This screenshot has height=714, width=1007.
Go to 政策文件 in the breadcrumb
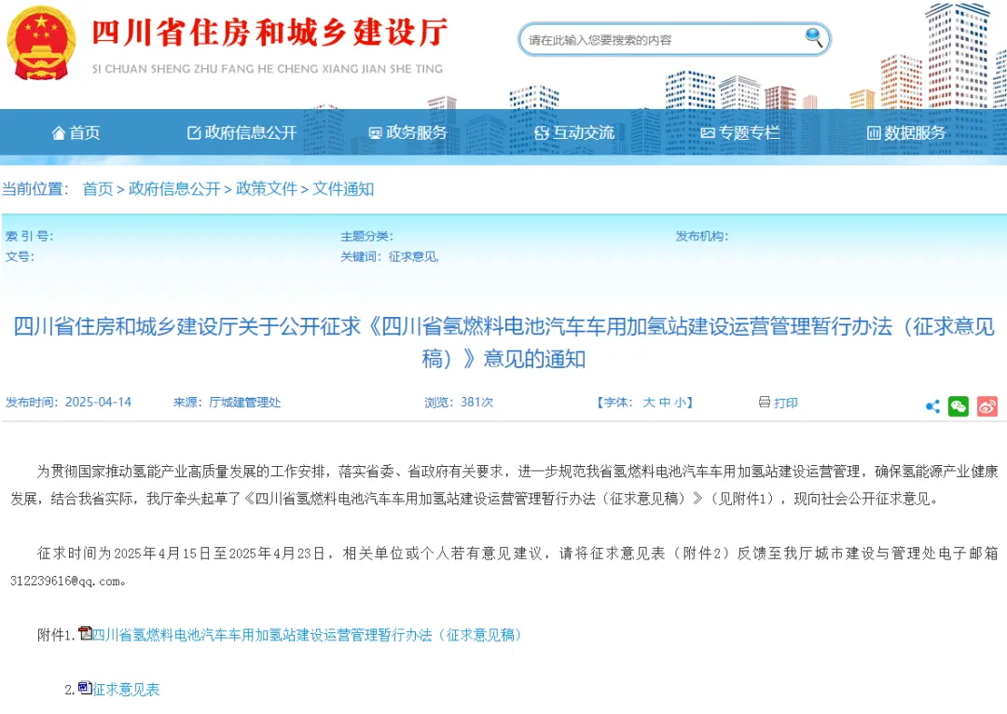point(267,189)
